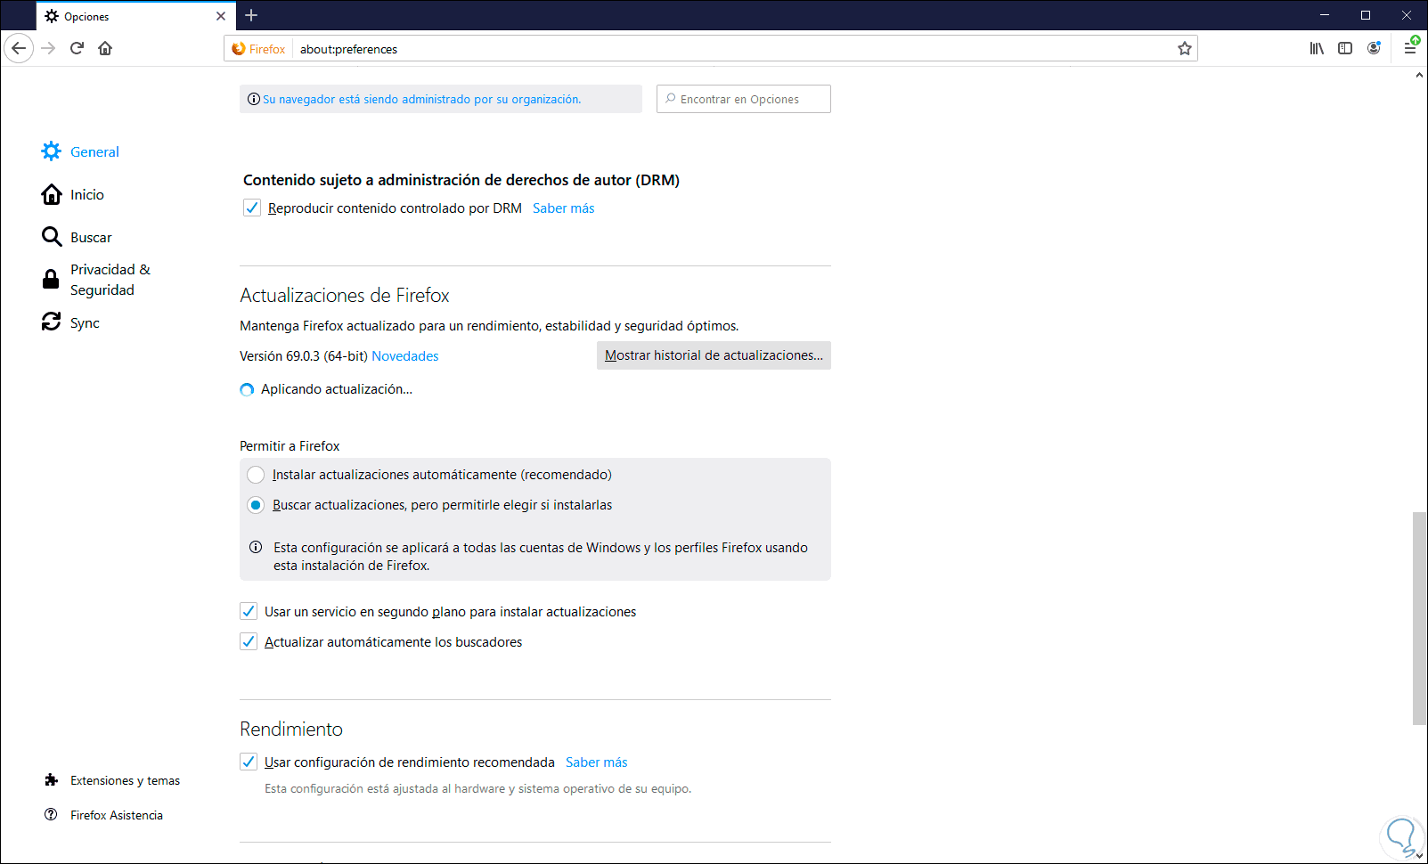Select the Opciones browser tab
This screenshot has width=1428, height=864.
pyautogui.click(x=136, y=16)
